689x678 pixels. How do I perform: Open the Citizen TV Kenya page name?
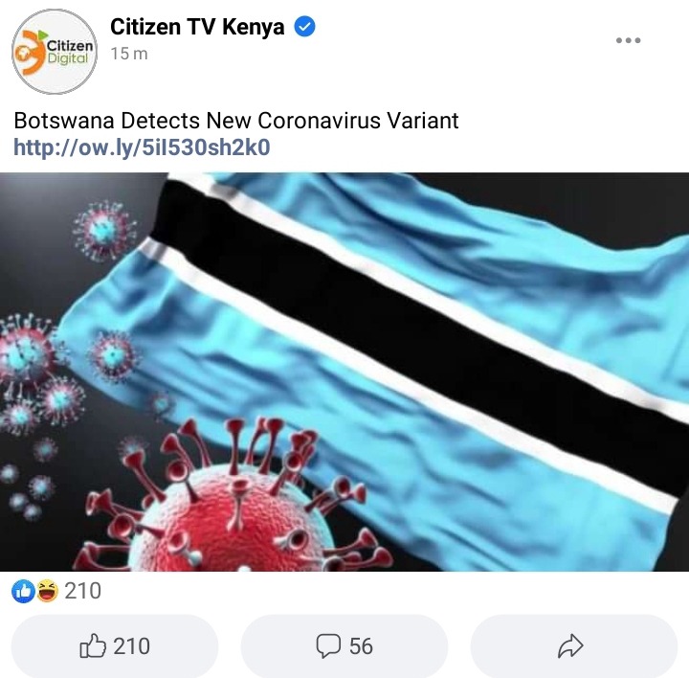[197, 27]
